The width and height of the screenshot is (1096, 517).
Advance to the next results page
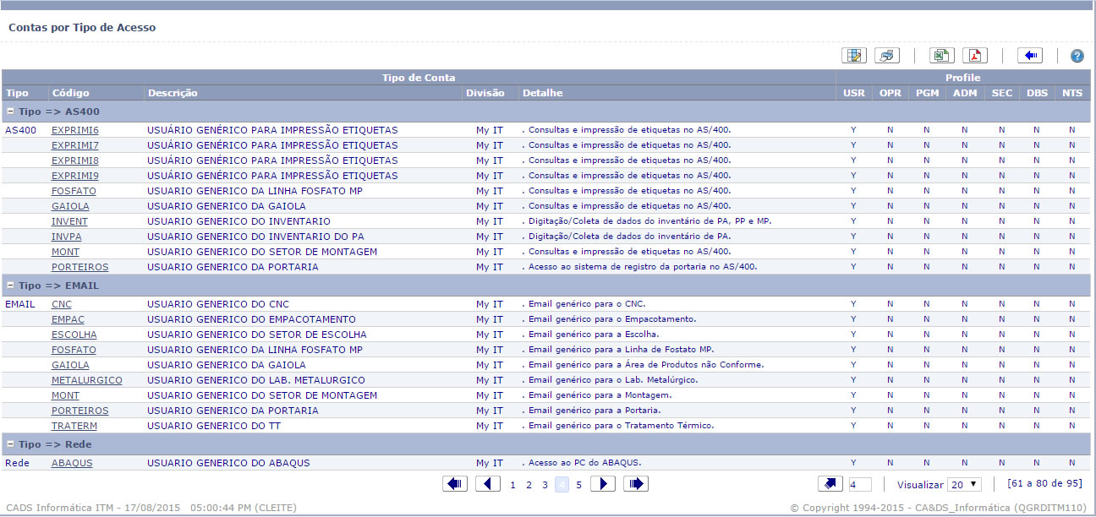602,484
